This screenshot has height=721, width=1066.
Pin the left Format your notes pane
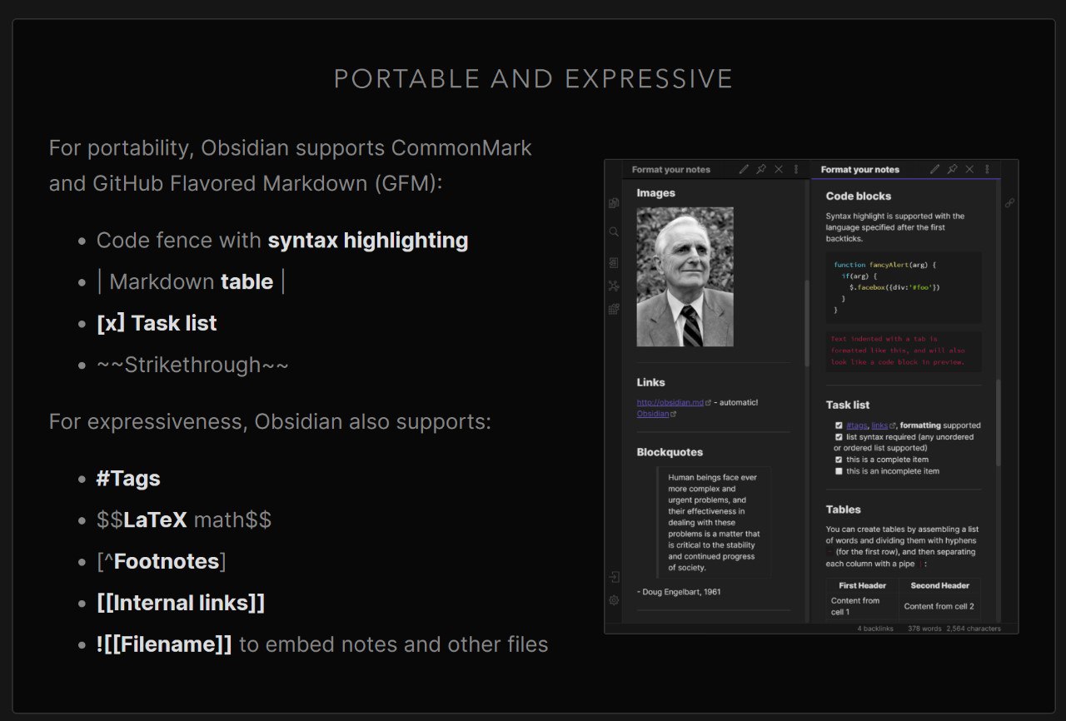[761, 169]
